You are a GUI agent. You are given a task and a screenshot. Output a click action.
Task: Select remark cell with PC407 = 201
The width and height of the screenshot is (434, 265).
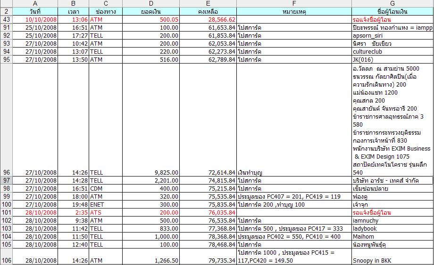coord(294,197)
